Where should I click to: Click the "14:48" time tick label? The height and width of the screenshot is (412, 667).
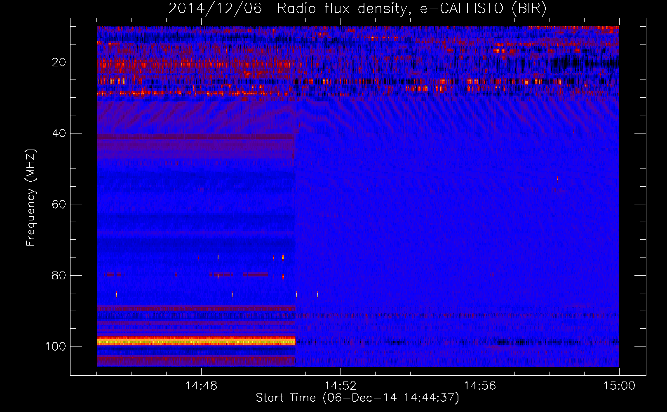tap(201, 386)
